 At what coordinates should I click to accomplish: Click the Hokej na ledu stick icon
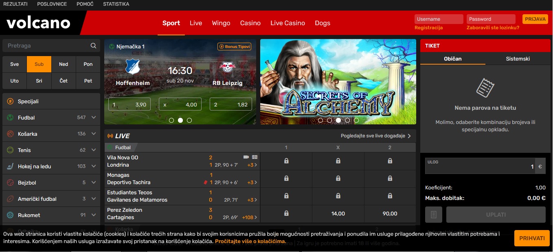(x=10, y=166)
